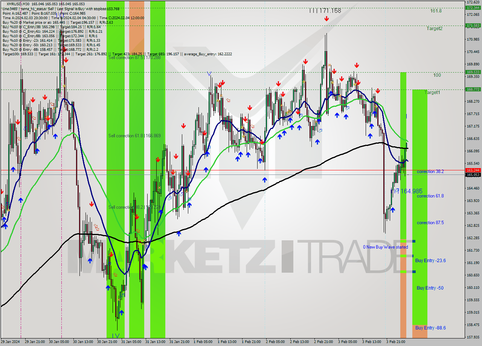Click the blue square marker above '0 New Buy Wave started'
The image size is (482, 346).
click(414, 241)
